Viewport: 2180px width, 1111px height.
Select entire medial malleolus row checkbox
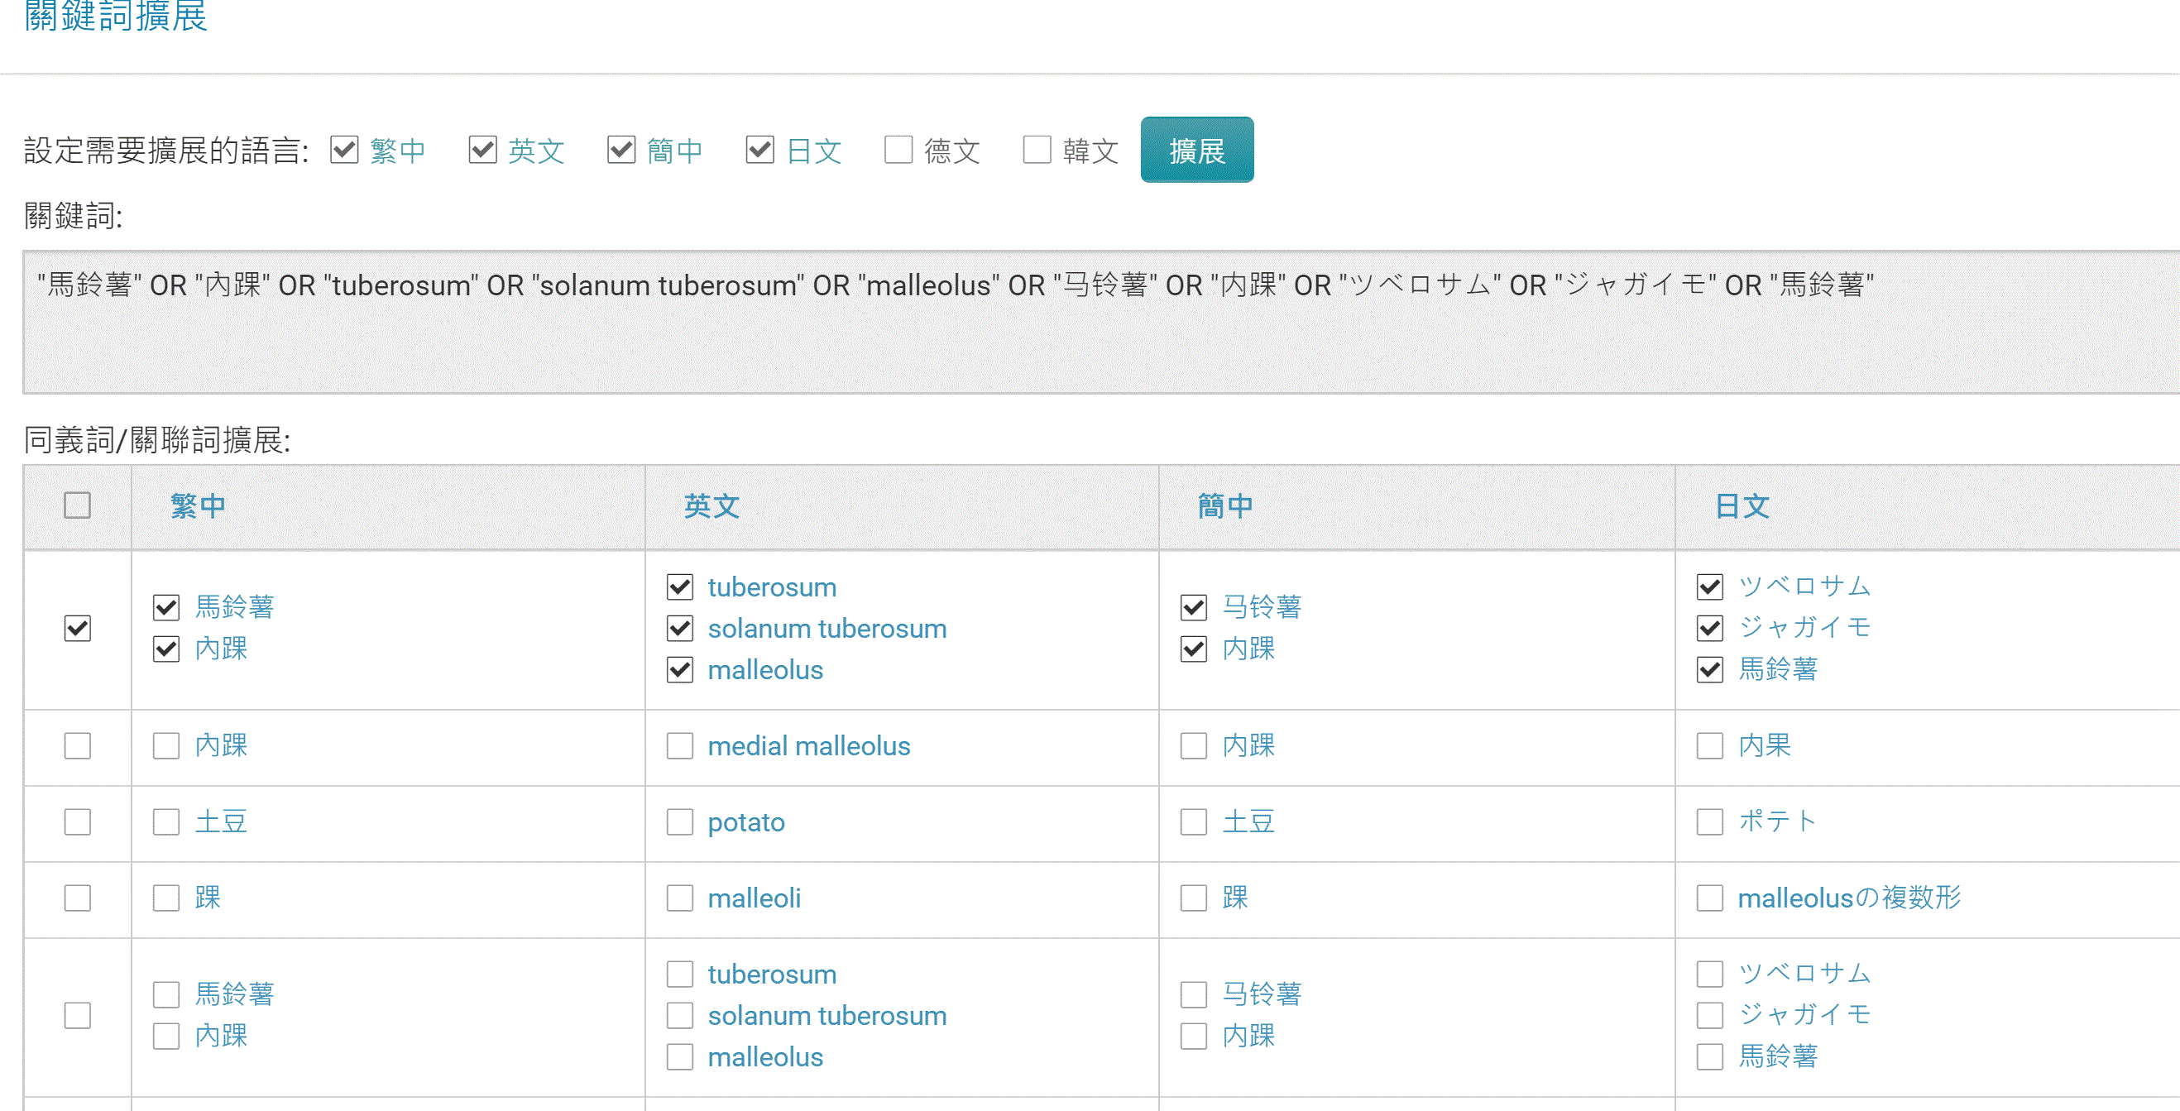(77, 745)
